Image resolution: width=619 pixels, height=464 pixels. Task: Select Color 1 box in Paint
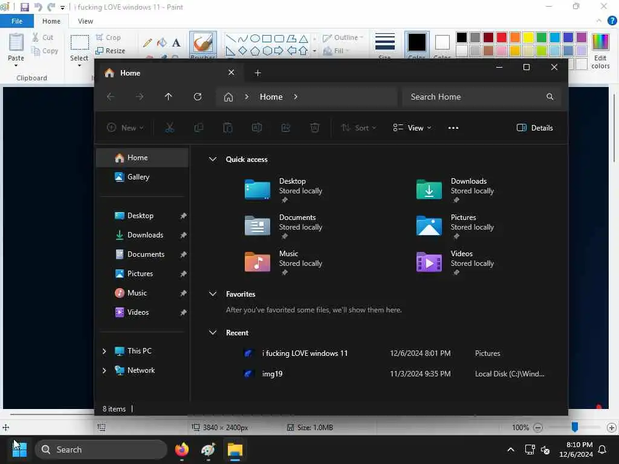pyautogui.click(x=416, y=45)
